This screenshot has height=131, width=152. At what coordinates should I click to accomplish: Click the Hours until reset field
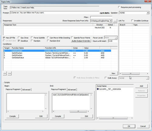click(x=113, y=41)
